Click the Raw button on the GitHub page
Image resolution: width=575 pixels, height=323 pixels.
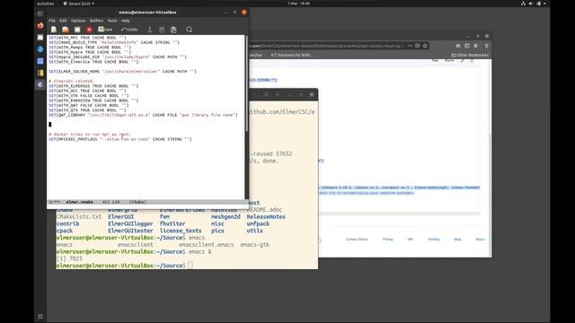click(x=435, y=60)
